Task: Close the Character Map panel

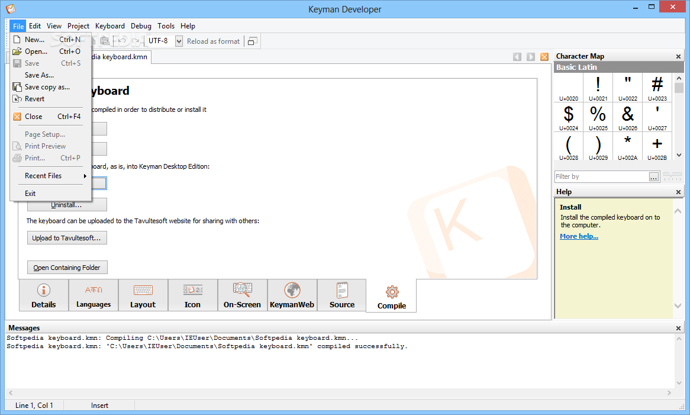Action: coord(678,56)
